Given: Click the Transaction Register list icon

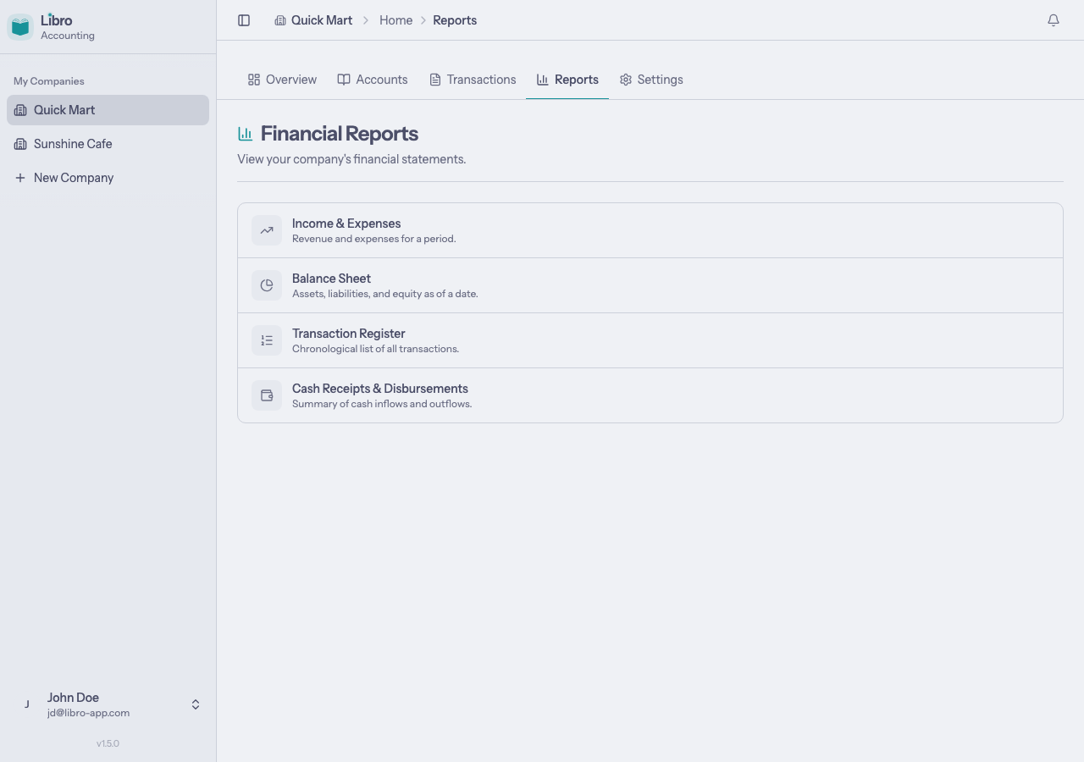Looking at the screenshot, I should tap(266, 340).
